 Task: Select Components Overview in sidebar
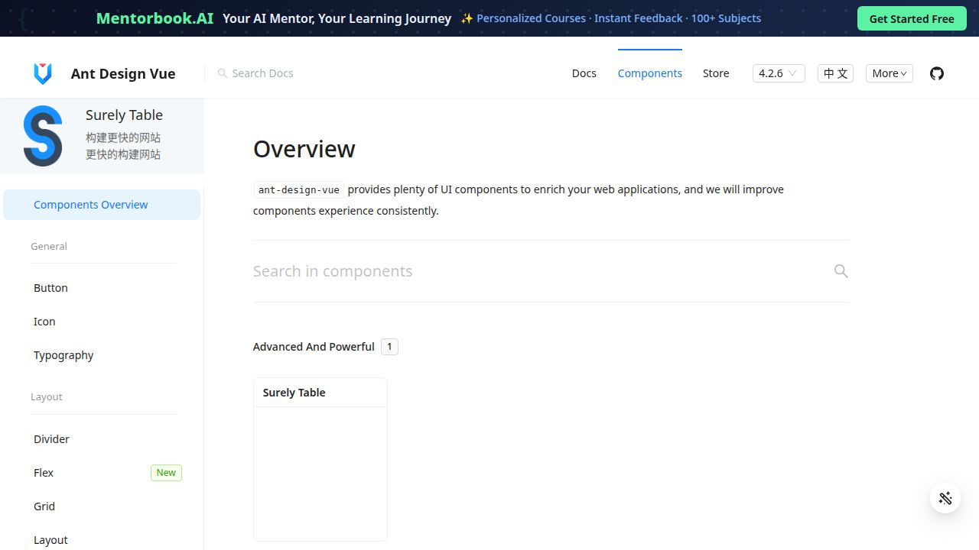(102, 205)
